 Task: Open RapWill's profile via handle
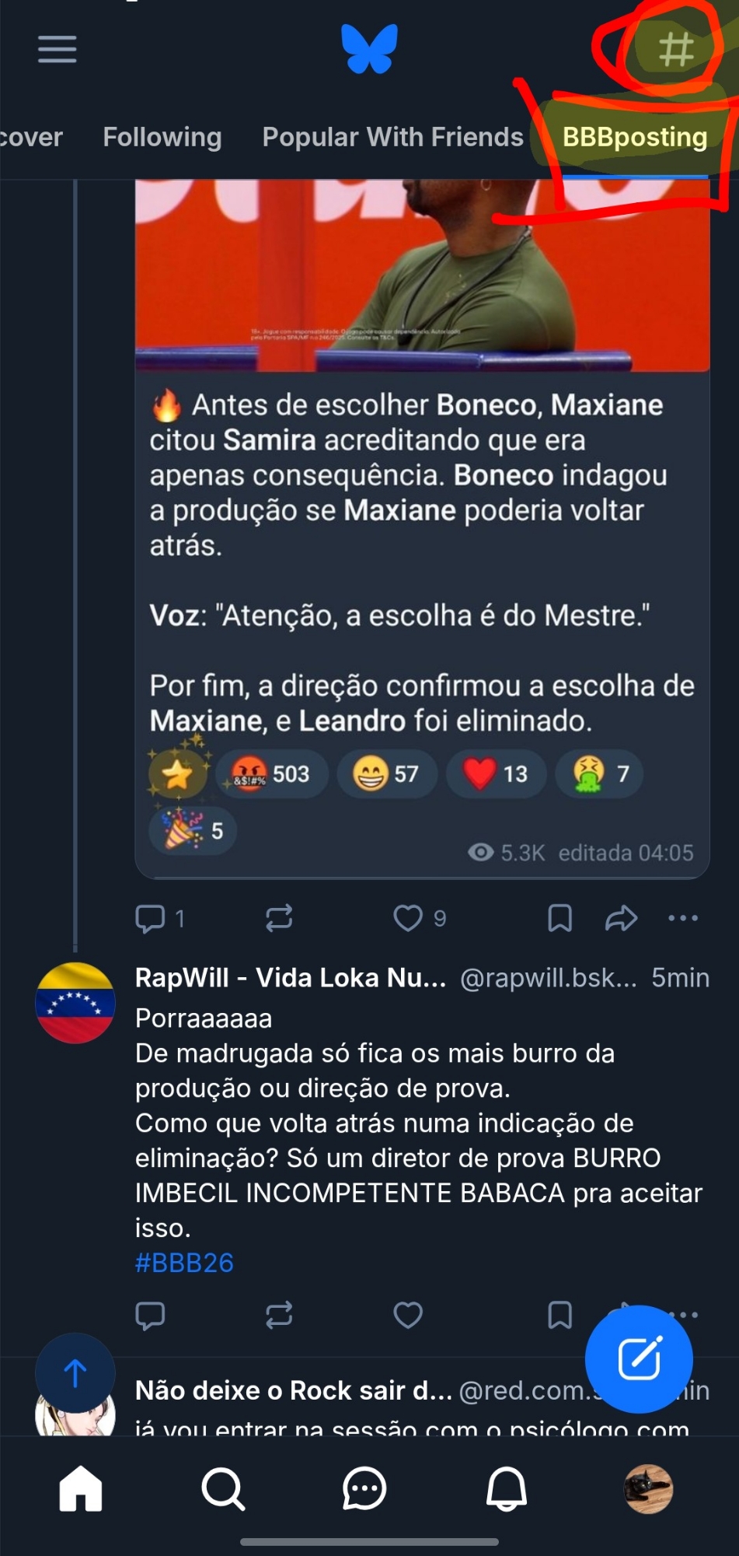point(548,978)
